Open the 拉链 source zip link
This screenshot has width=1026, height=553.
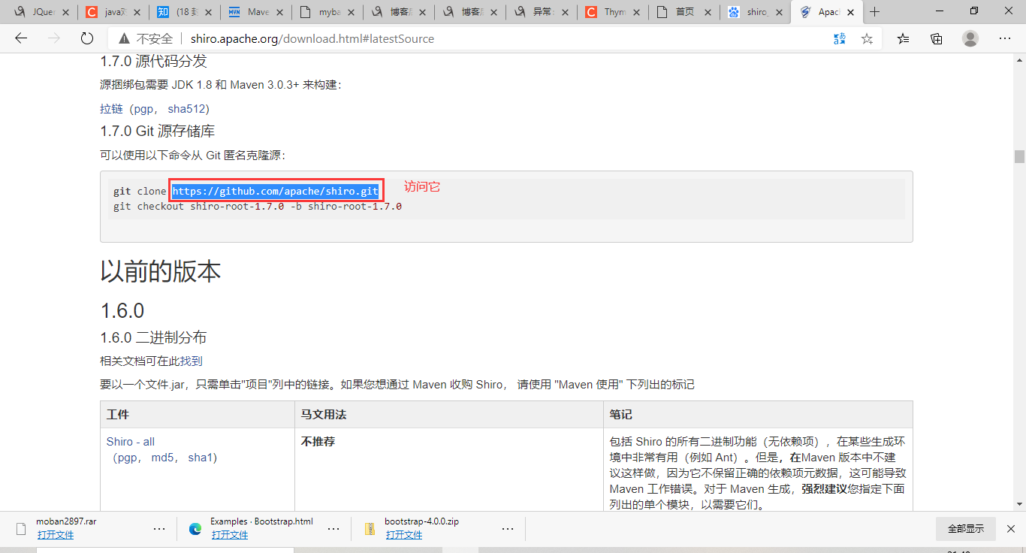(111, 109)
